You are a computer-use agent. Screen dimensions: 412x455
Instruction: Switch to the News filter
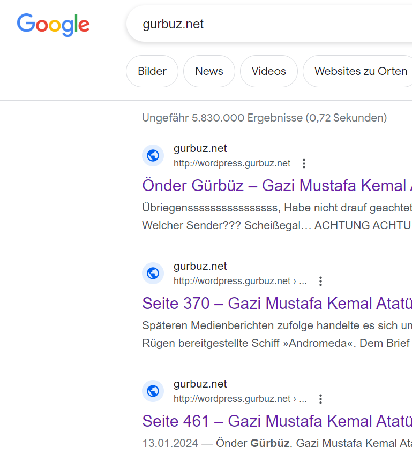coord(209,71)
